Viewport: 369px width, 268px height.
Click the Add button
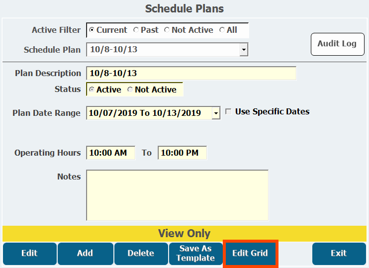(85, 254)
